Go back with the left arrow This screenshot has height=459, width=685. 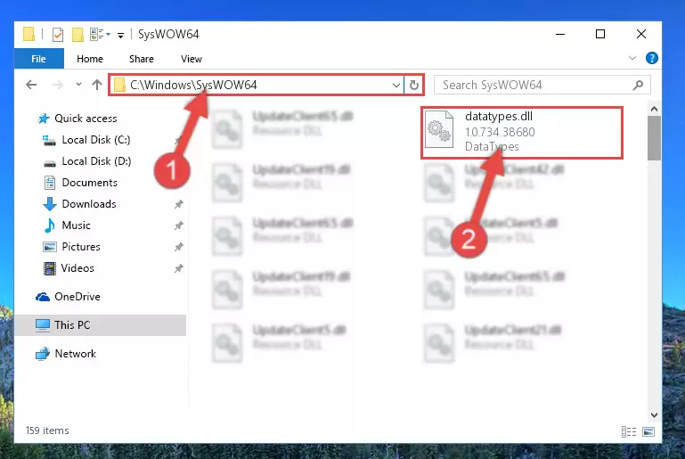coord(31,85)
